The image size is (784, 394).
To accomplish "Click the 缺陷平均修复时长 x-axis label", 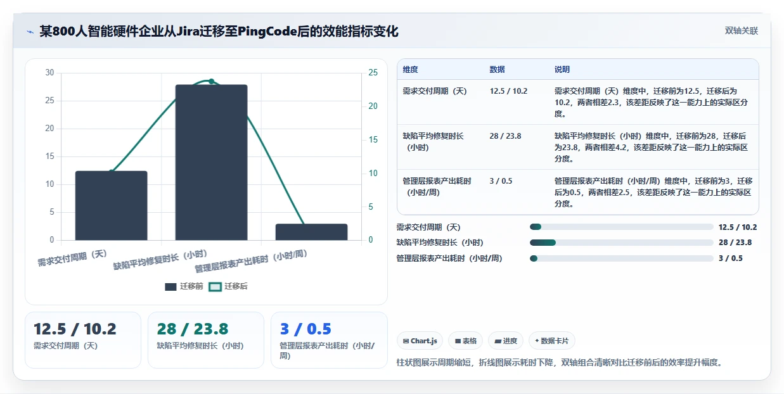I will click(x=160, y=261).
